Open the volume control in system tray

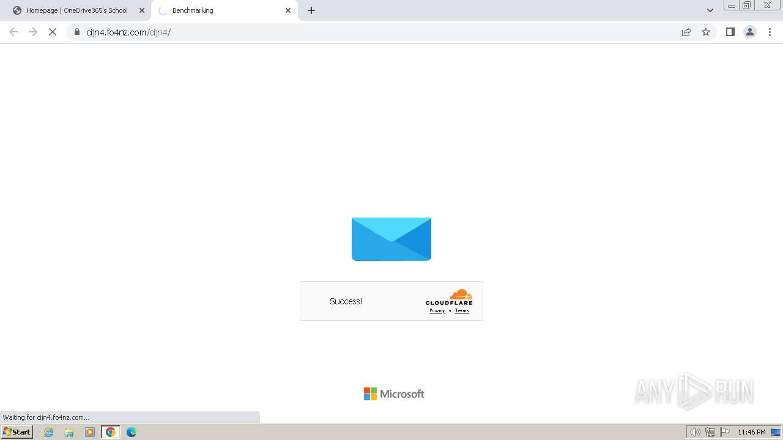click(x=696, y=432)
